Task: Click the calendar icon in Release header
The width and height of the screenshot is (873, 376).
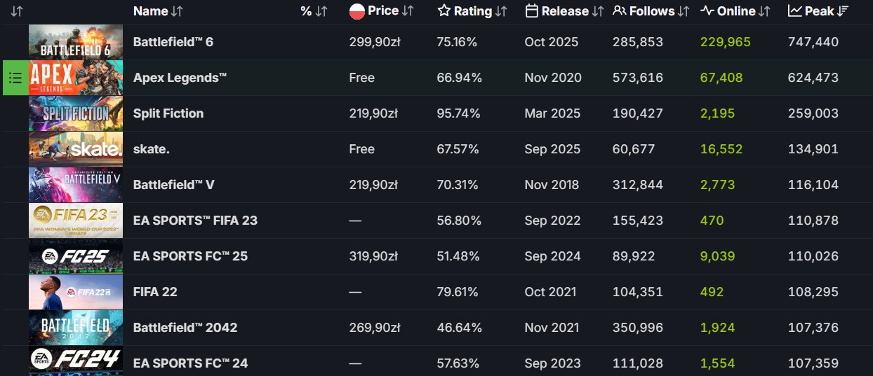Action: pos(531,11)
